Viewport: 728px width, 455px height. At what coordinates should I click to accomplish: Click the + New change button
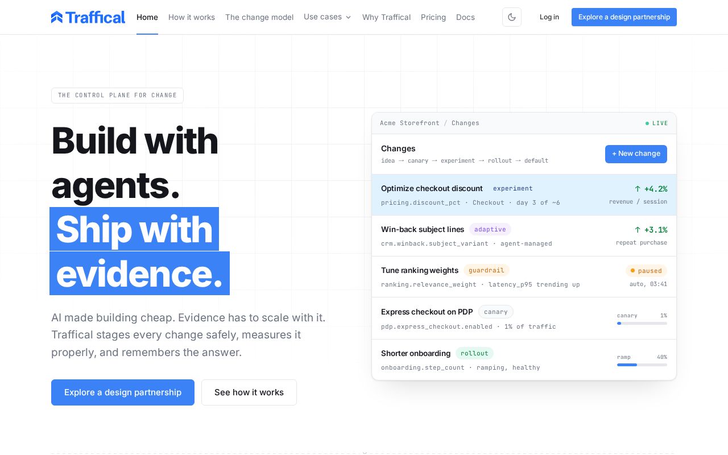(636, 154)
